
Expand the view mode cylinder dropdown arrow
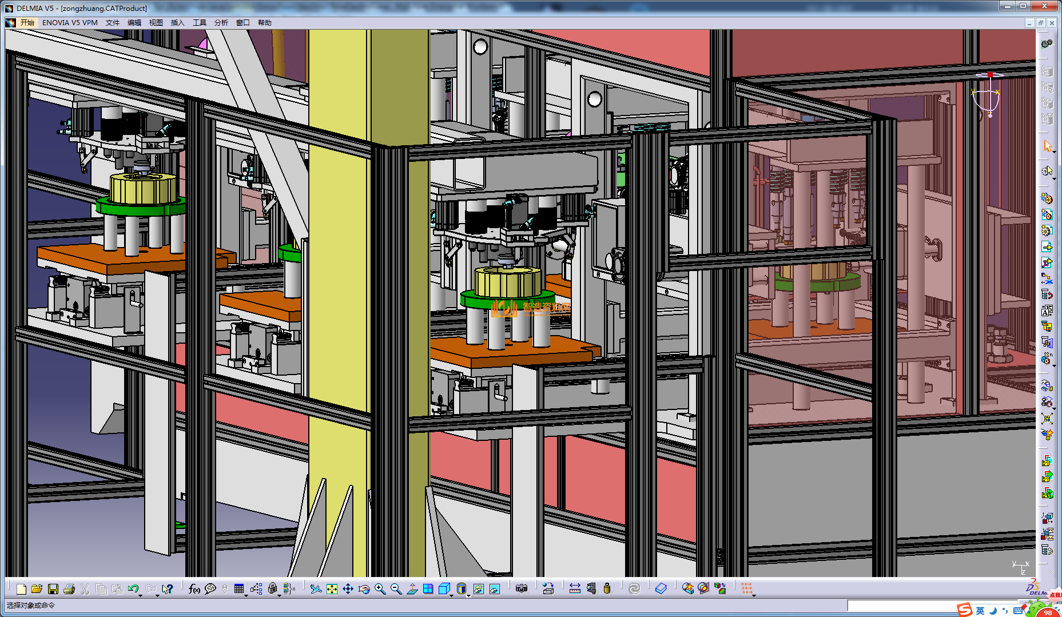pyautogui.click(x=468, y=595)
